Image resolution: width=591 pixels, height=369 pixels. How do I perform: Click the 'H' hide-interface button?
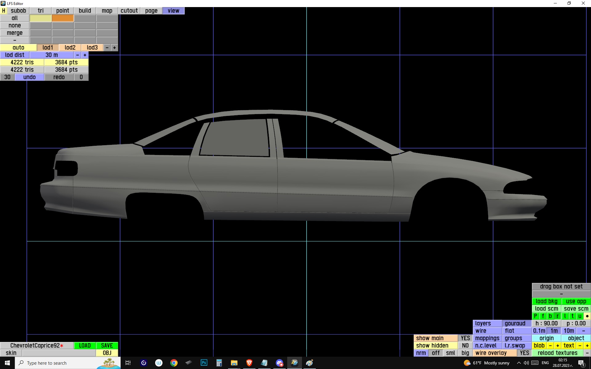point(3,11)
